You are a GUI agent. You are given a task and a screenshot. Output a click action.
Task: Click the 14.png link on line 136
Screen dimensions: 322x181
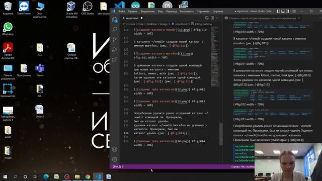pyautogui.click(x=182, y=141)
